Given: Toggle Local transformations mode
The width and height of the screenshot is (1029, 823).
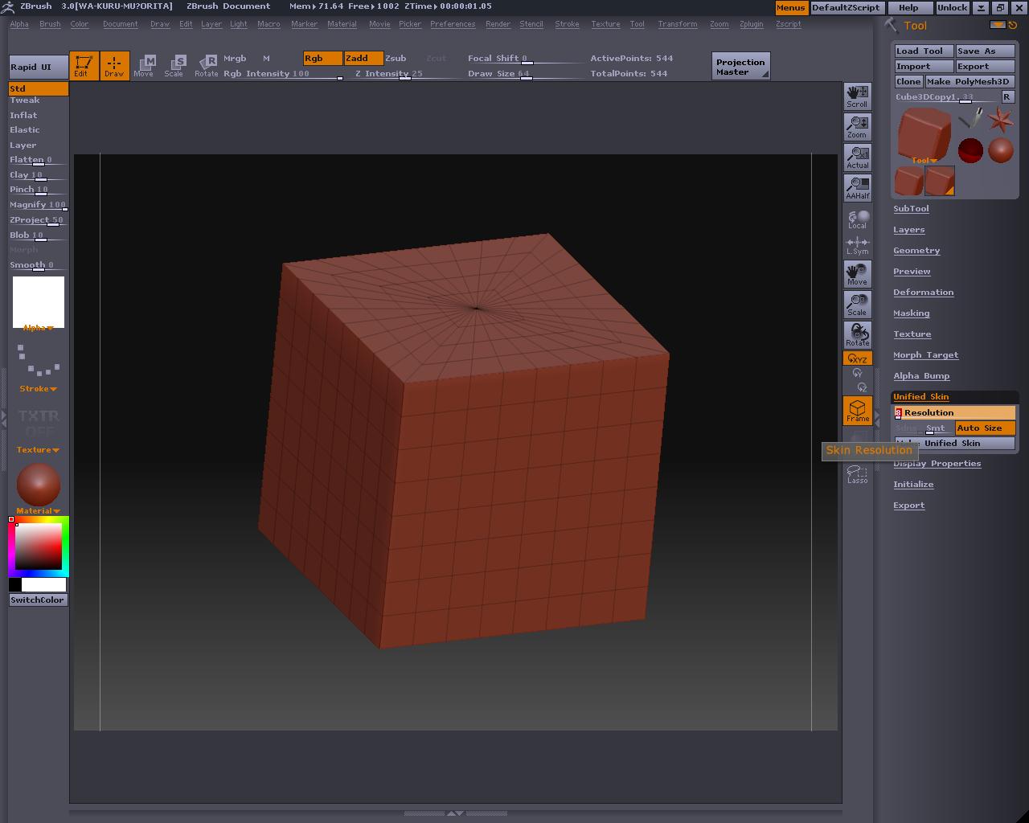Looking at the screenshot, I should (x=857, y=219).
